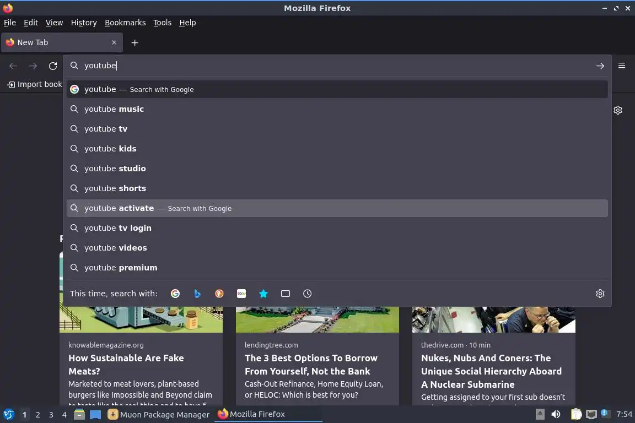Image resolution: width=635 pixels, height=423 pixels.
Task: Open the Tools menu
Action: (163, 23)
